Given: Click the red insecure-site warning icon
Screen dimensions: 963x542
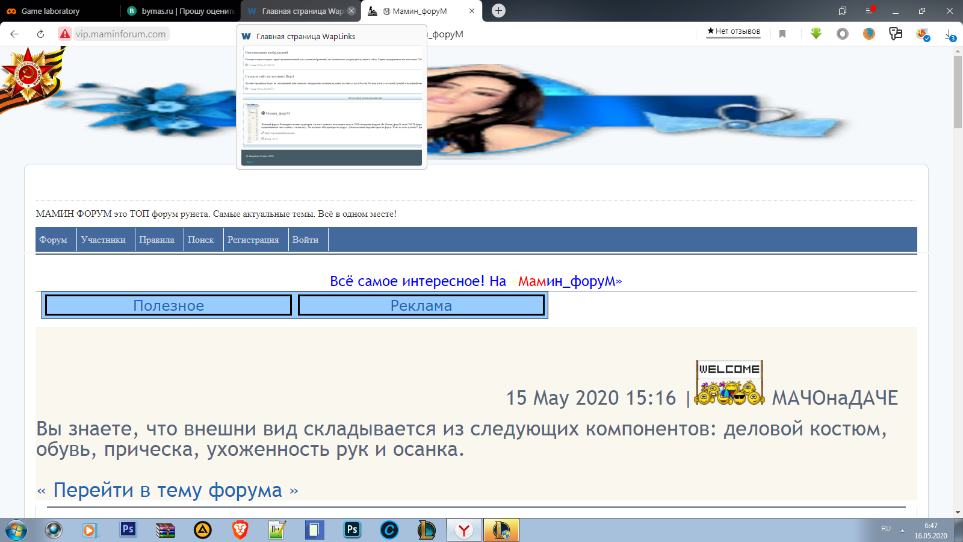Looking at the screenshot, I should tap(65, 34).
